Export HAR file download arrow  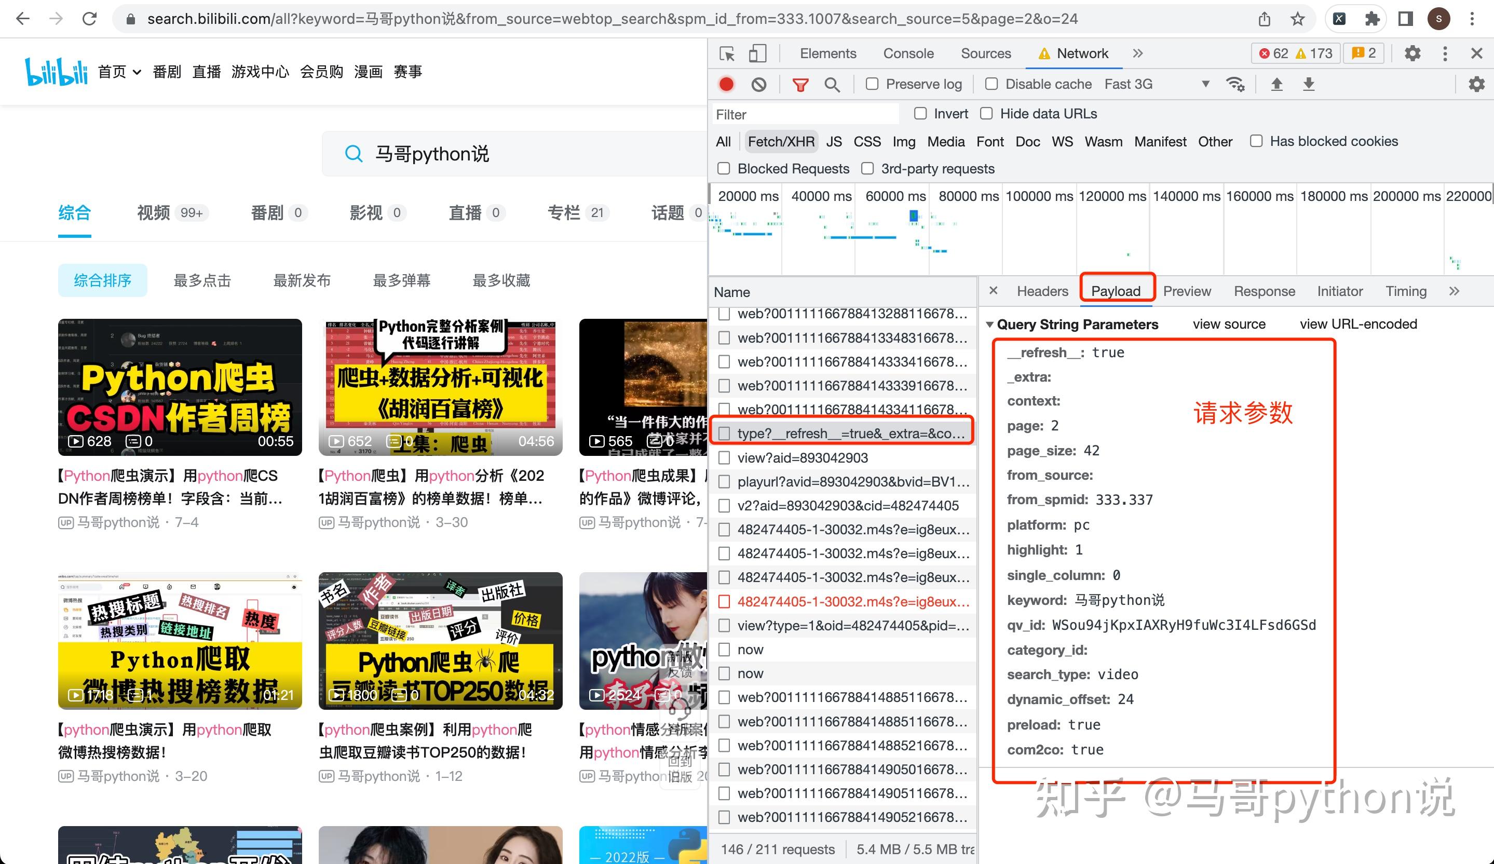[x=1309, y=84]
